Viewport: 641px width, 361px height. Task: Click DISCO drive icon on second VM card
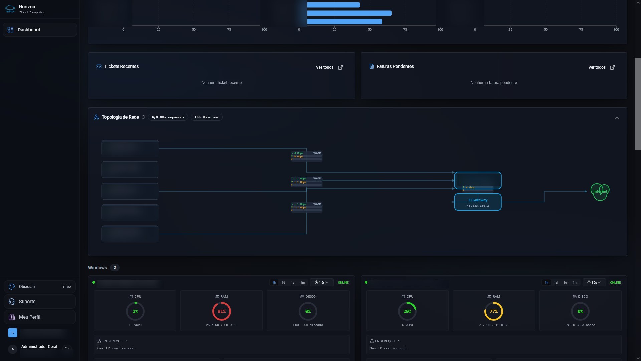click(x=575, y=297)
